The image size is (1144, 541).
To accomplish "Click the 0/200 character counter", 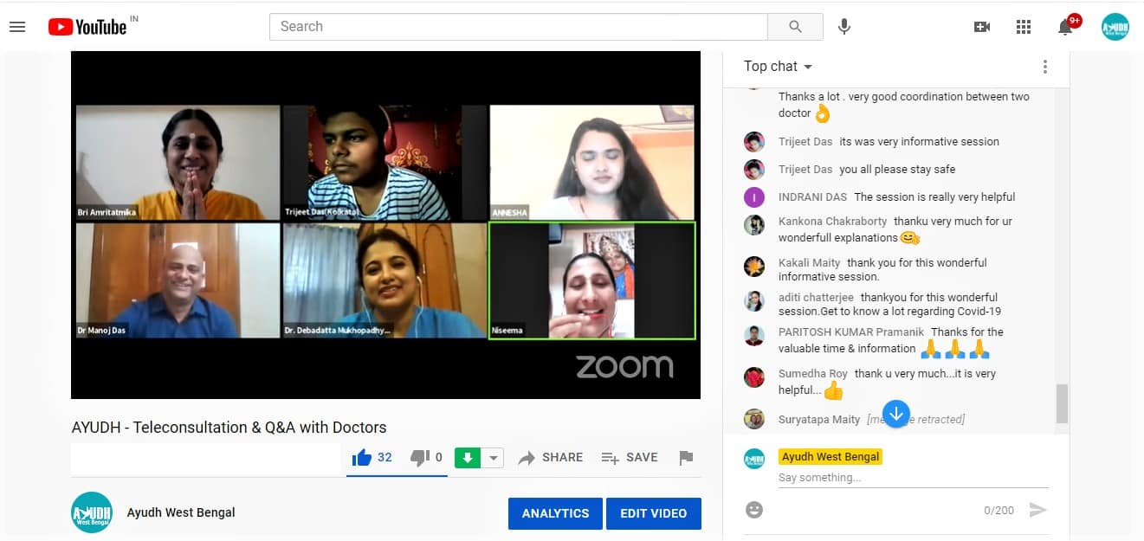I will pos(999,511).
